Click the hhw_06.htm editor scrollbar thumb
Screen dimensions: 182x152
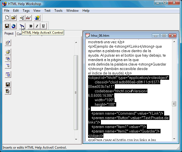174,104
